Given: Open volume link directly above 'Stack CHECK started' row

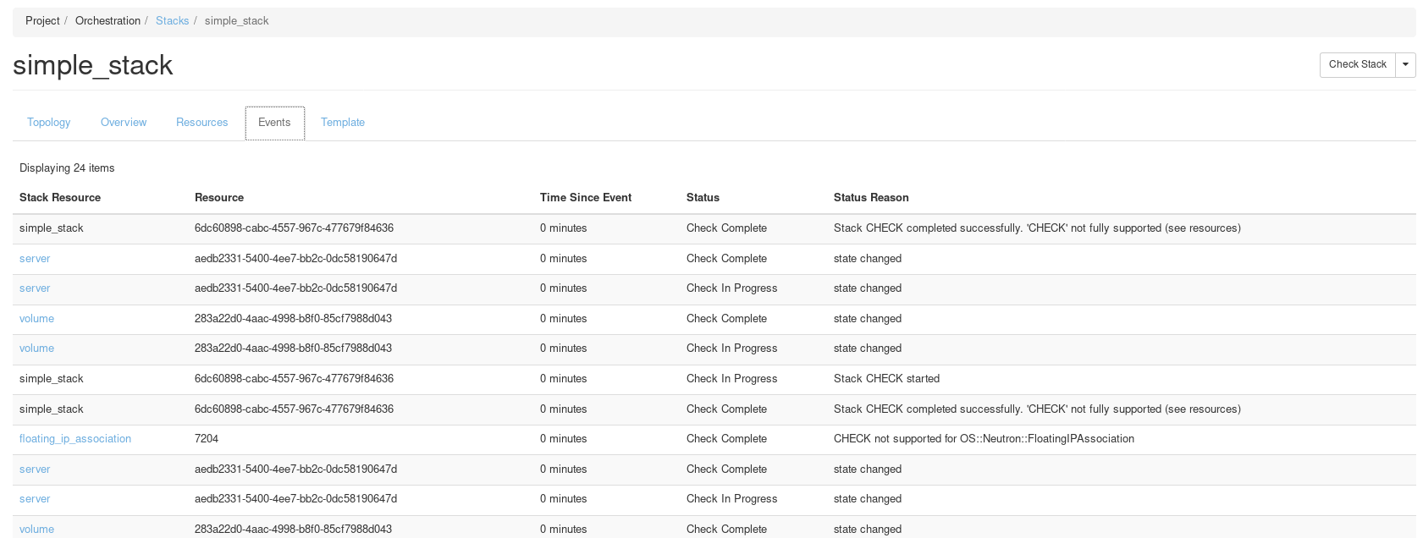Looking at the screenshot, I should [36, 349].
